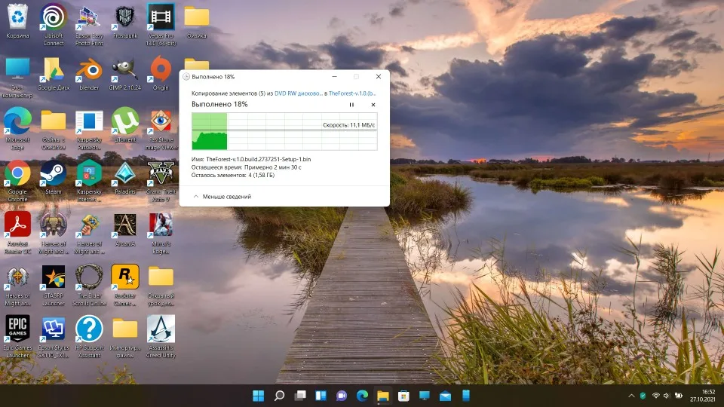Image resolution: width=724 pixels, height=407 pixels.
Task: Select the Epson Easy Photo Print shortcut
Action: tap(89, 25)
